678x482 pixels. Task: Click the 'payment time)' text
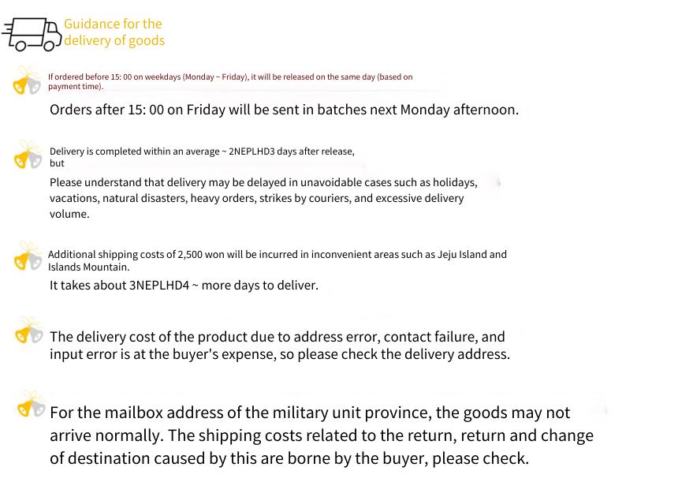click(76, 87)
